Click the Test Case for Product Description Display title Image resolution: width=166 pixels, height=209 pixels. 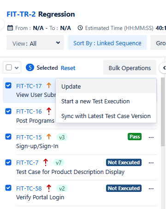[71, 172]
